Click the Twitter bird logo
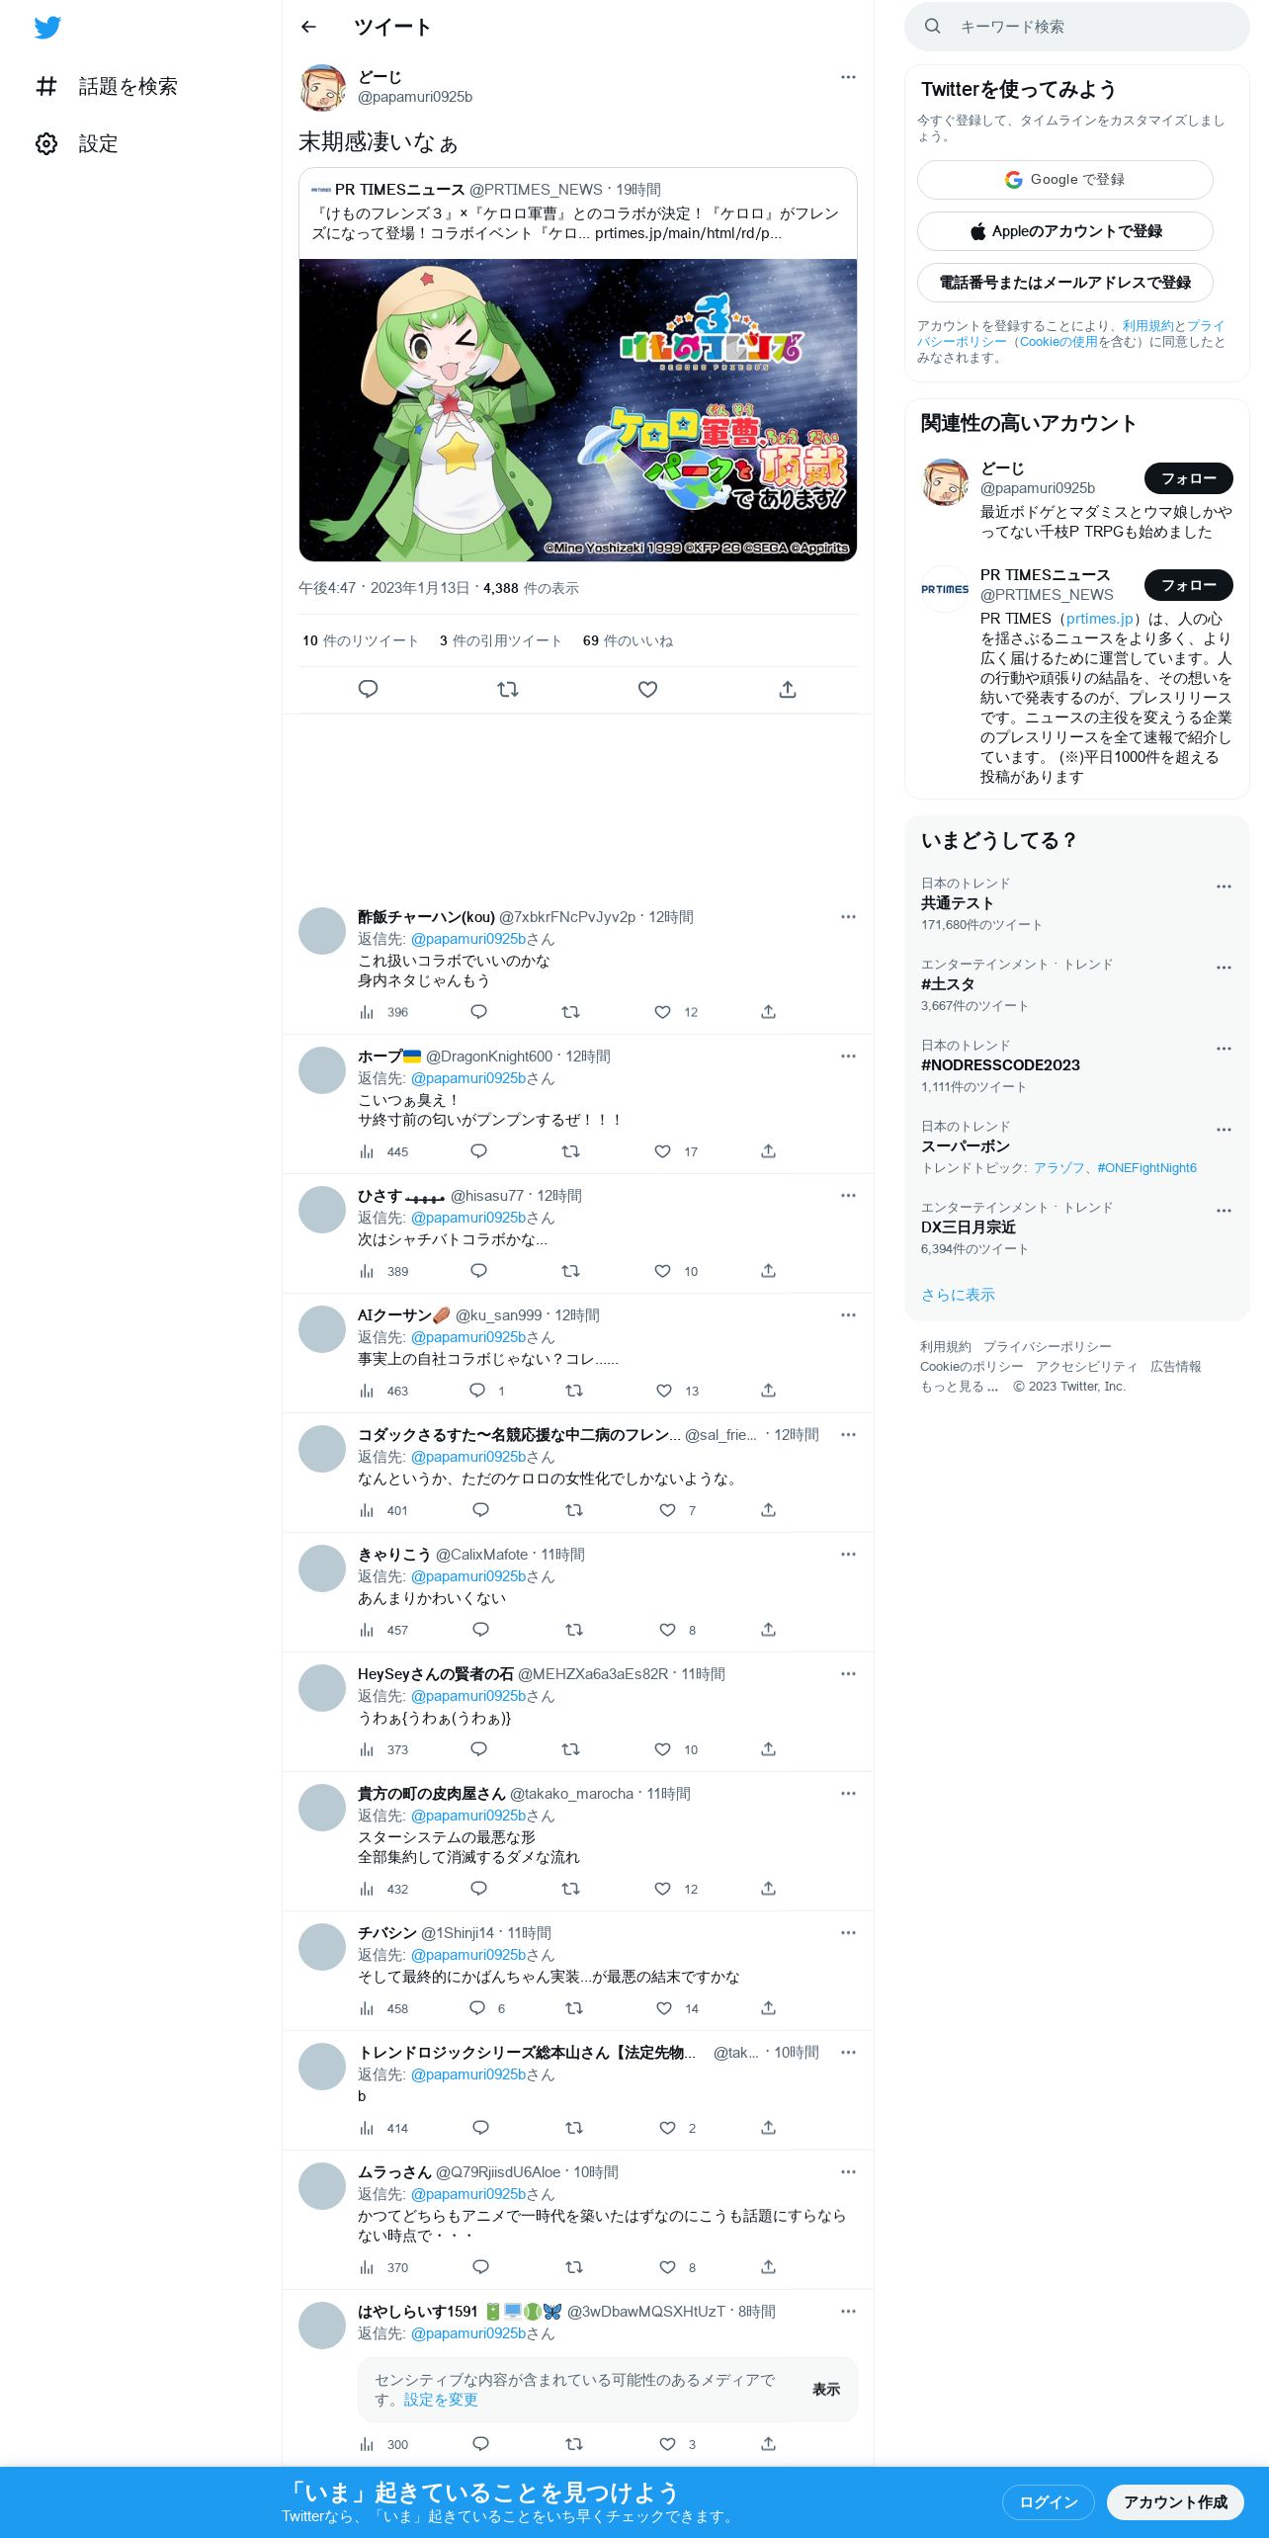This screenshot has width=1269, height=2538. click(47, 28)
